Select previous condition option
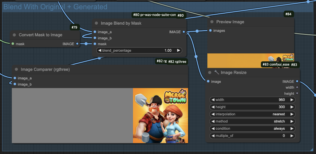316x154 pixels. 213,128
